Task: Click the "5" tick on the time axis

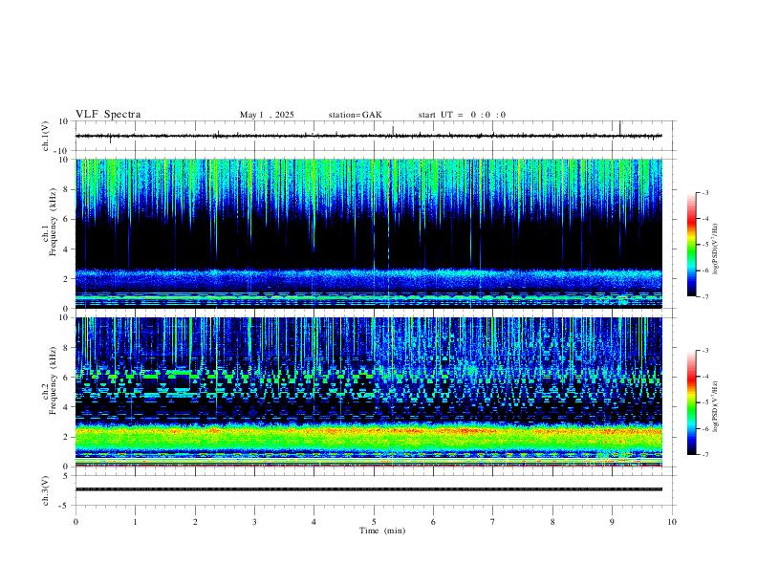Action: [x=374, y=522]
